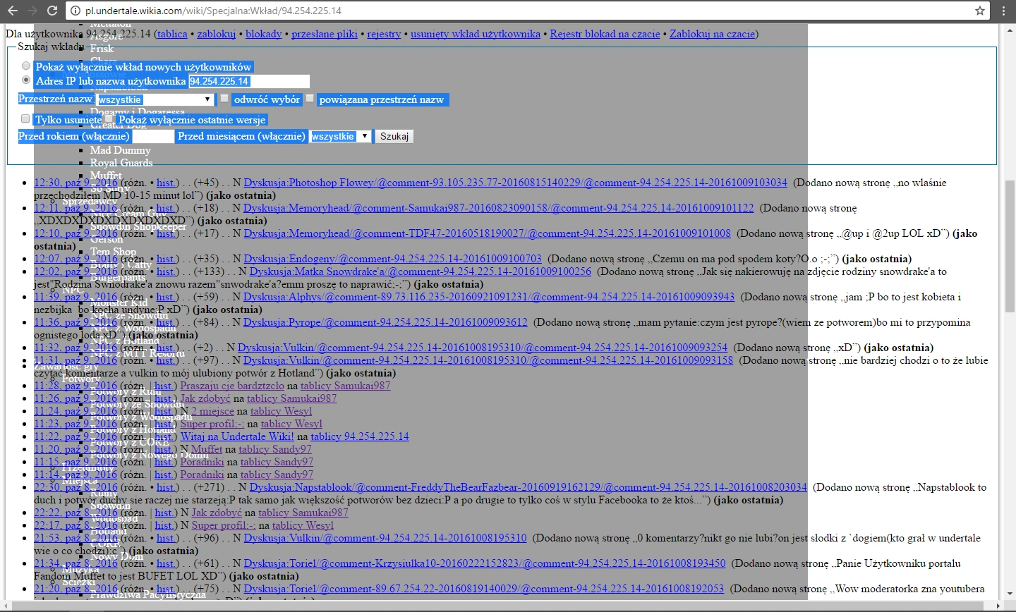Open Dyskusja:Vulkin link in 21:53 row

385,538
